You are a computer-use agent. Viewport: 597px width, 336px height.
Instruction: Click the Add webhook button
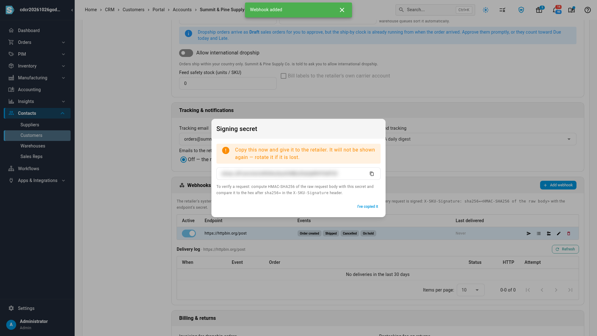point(558,185)
